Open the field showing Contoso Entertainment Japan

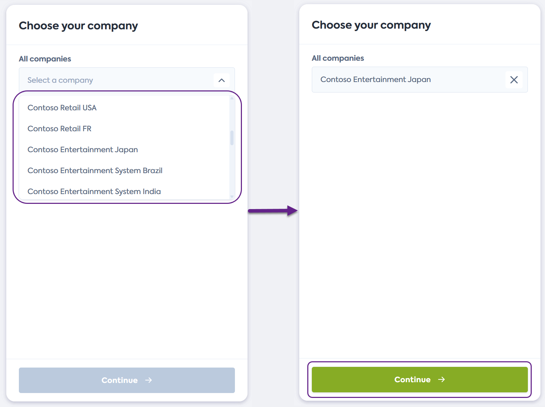(406, 80)
